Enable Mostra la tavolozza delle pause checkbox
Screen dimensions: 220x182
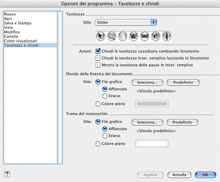coord(98,65)
